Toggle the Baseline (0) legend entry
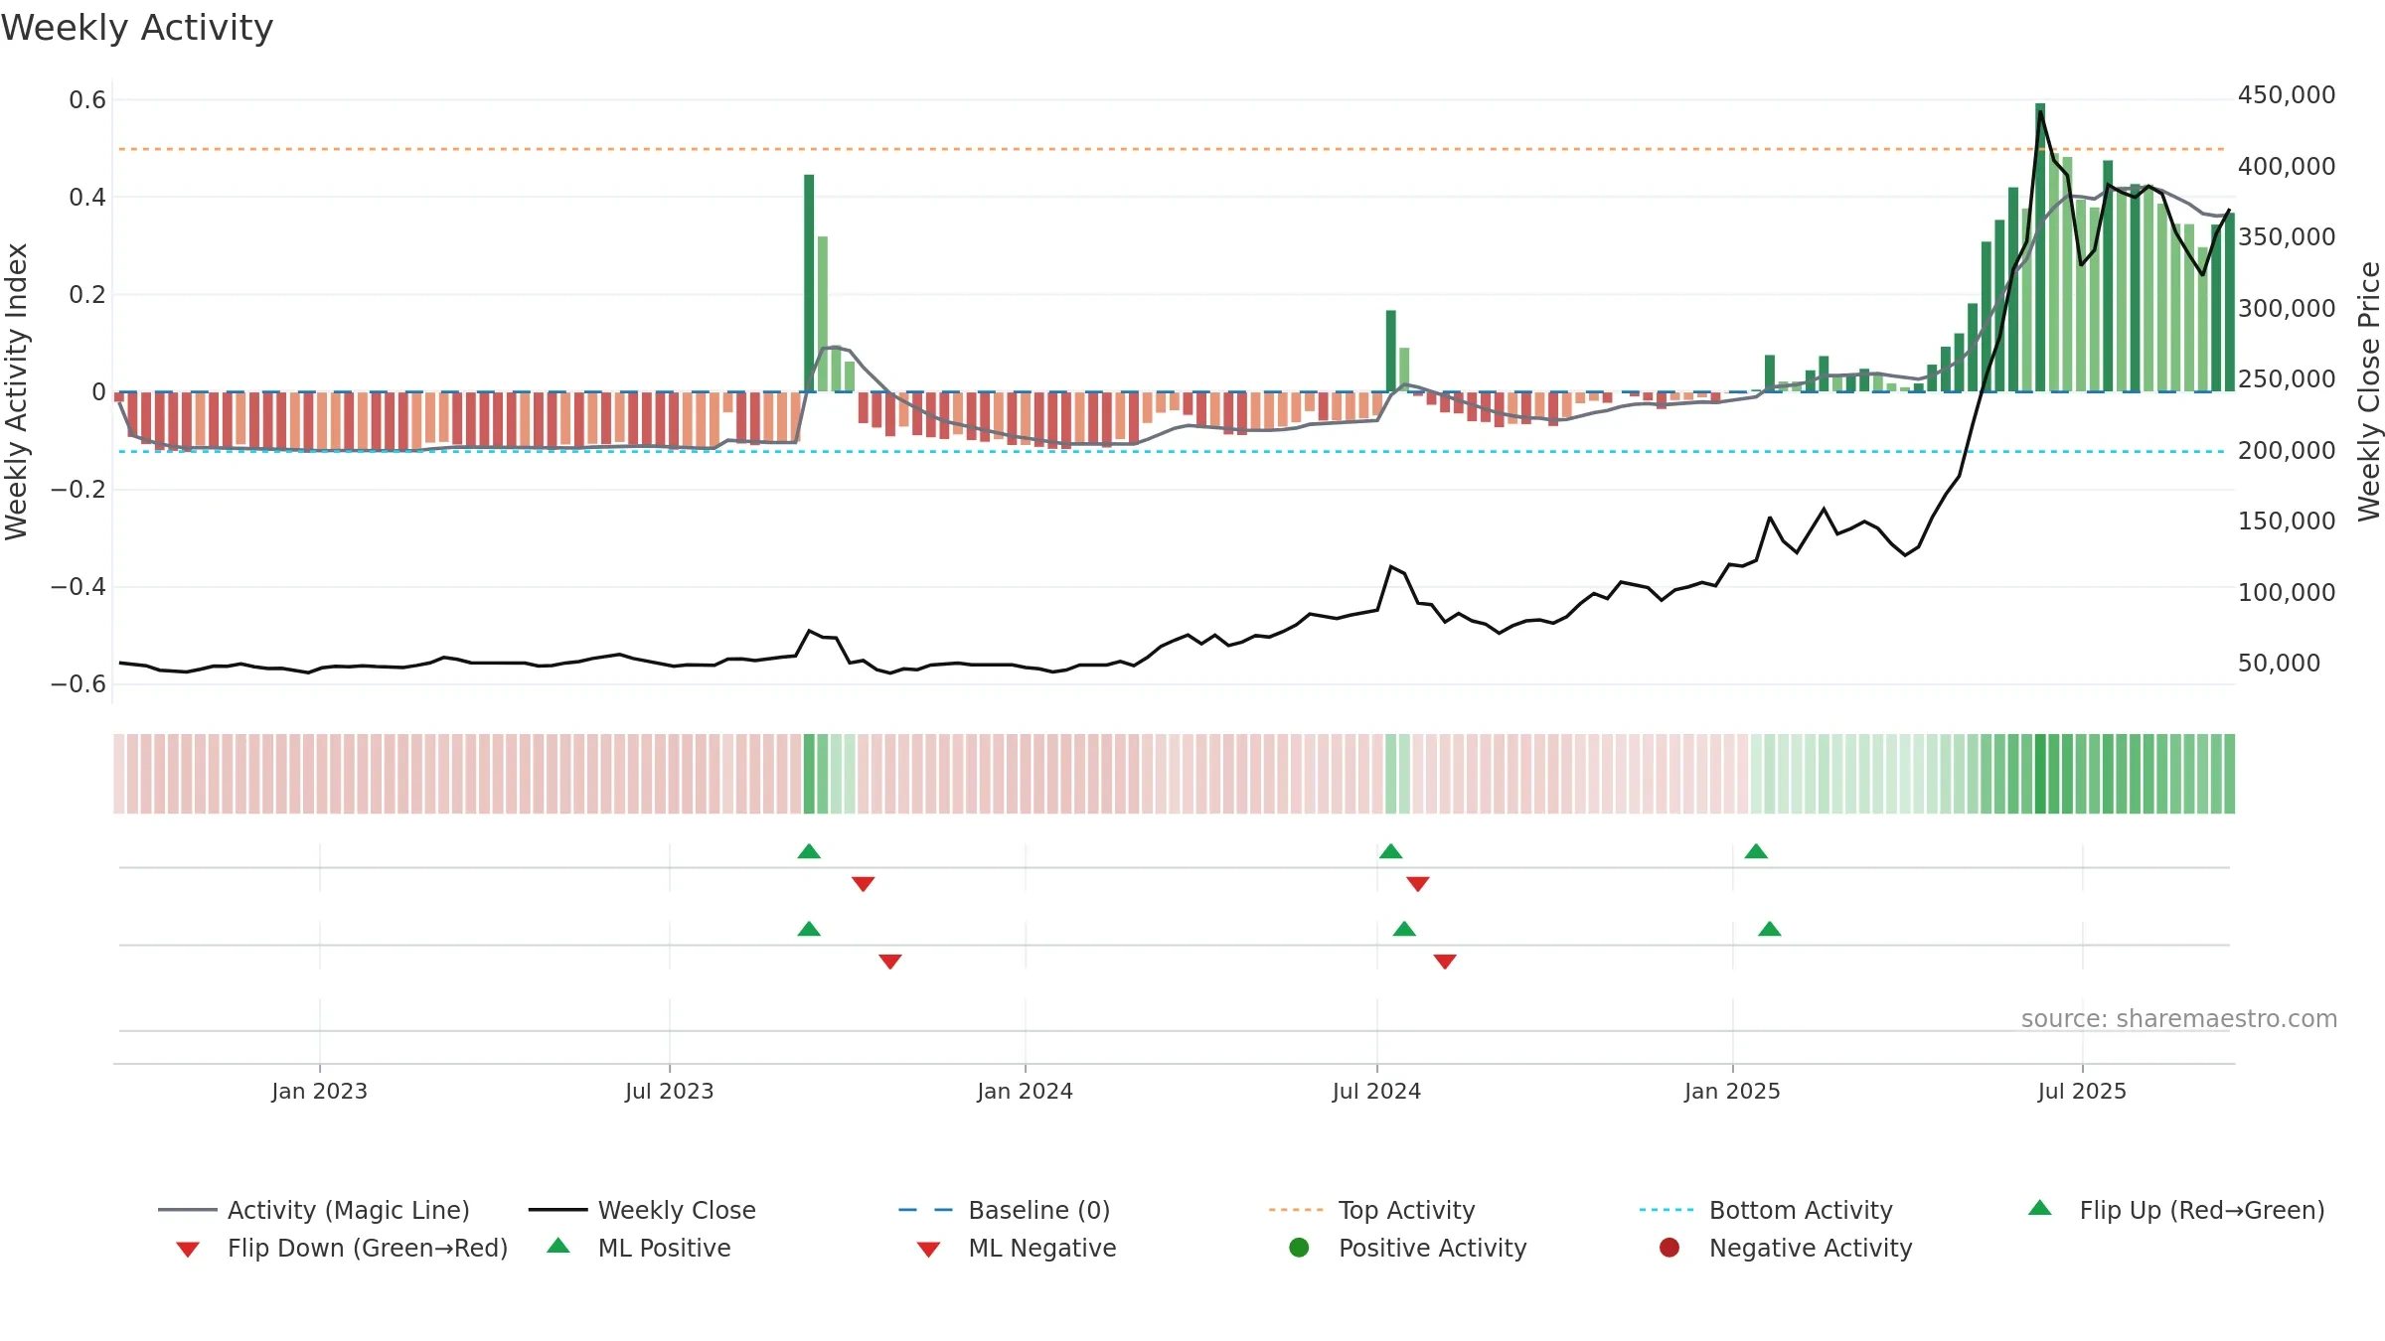Viewport: 2385px width, 1341px height. [x=1004, y=1210]
